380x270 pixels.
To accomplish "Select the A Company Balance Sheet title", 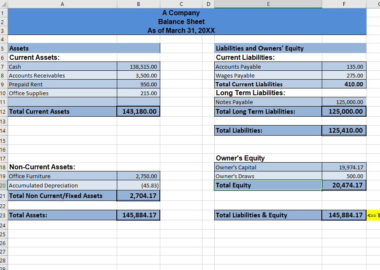I will click(x=181, y=21).
